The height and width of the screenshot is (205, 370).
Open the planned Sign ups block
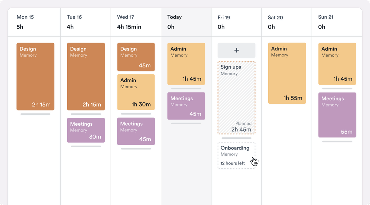click(236, 98)
